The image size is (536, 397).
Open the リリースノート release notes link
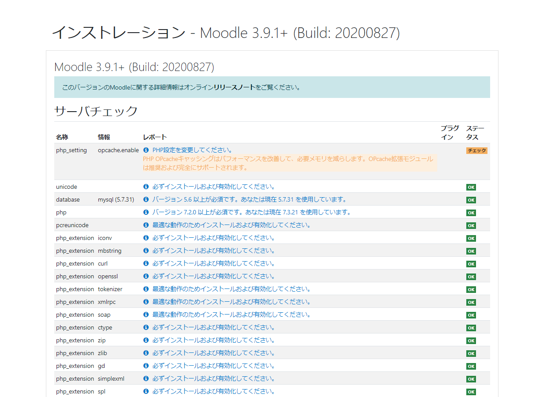coord(234,87)
